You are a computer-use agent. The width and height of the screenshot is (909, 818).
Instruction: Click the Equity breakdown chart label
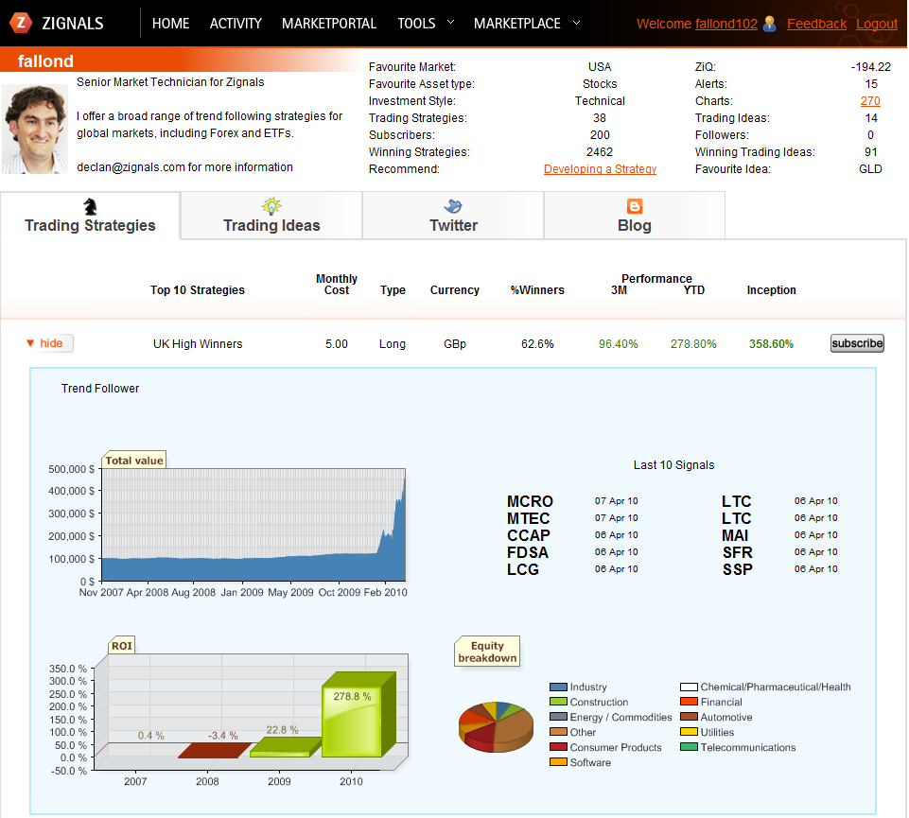(x=487, y=652)
